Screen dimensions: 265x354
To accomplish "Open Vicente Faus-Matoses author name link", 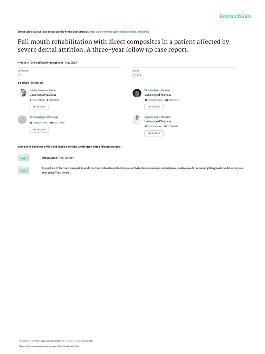I will click(x=157, y=90).
